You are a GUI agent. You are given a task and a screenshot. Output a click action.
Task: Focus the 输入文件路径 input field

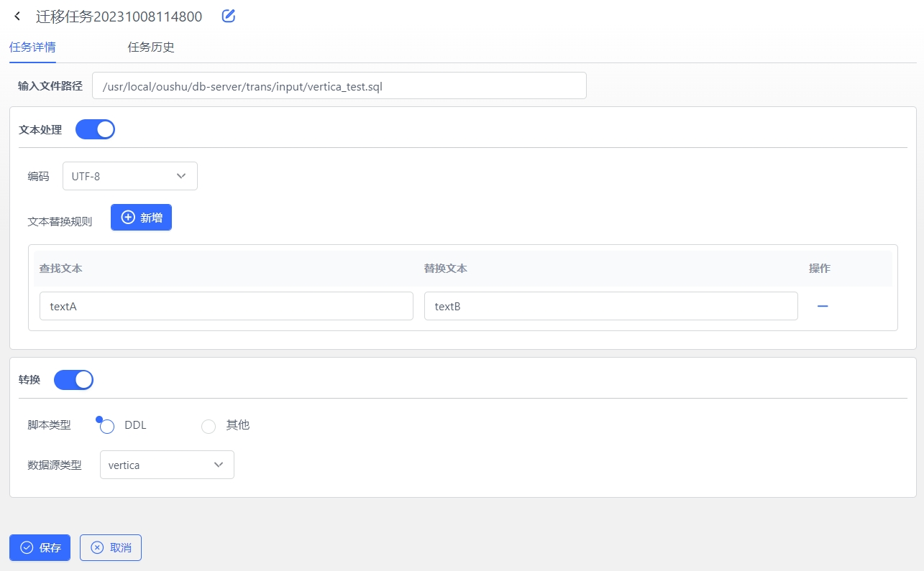339,85
